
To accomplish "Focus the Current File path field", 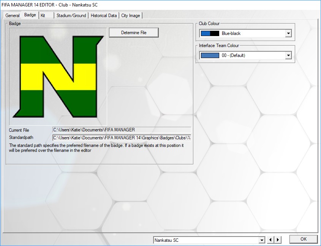I will click(122, 130).
